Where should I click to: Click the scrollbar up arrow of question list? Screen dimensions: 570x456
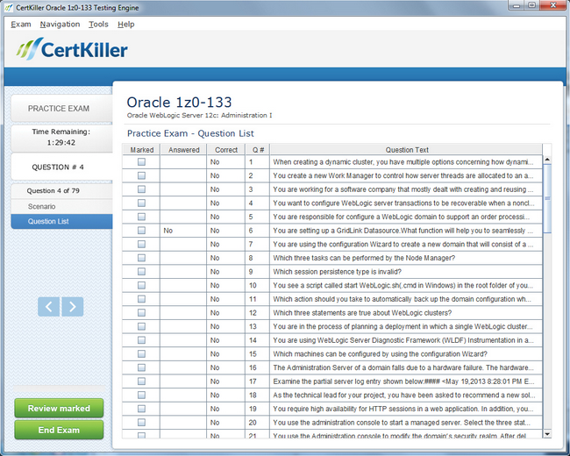point(547,160)
